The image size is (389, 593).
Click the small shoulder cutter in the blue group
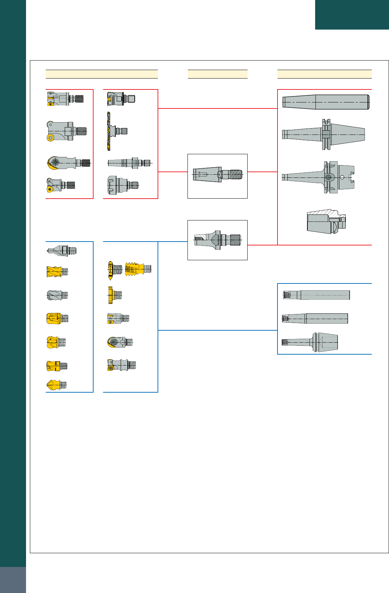tap(118, 319)
